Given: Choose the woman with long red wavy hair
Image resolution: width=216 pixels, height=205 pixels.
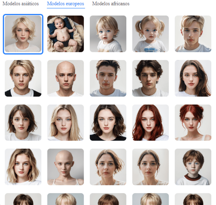Looking at the screenshot, I should tap(151, 123).
